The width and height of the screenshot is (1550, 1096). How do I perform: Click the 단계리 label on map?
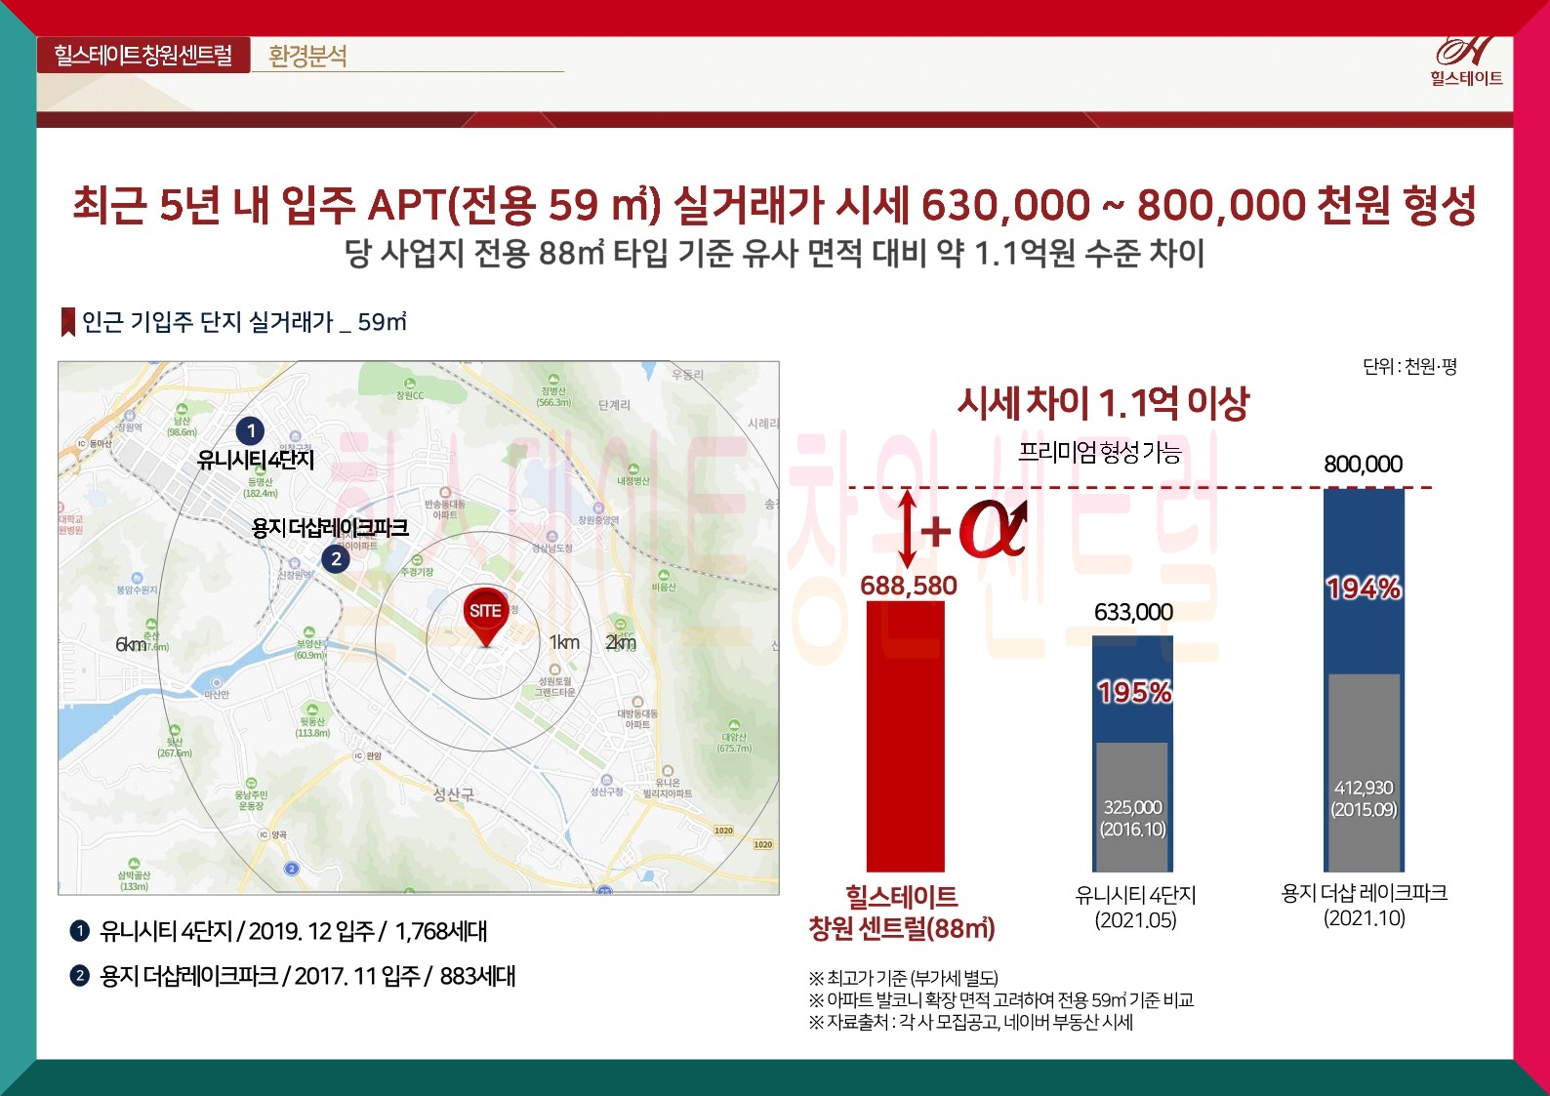coord(614,404)
